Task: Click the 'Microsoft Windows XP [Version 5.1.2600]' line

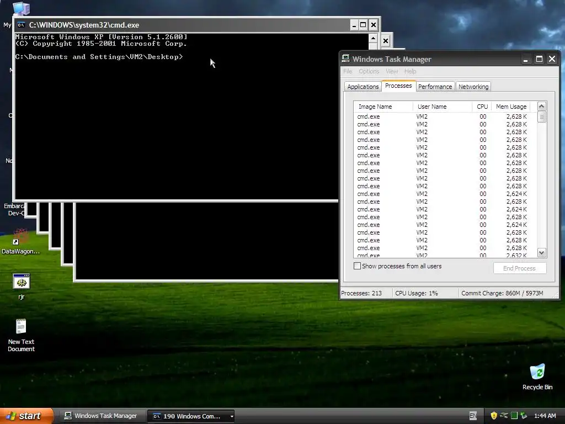Action: point(102,37)
